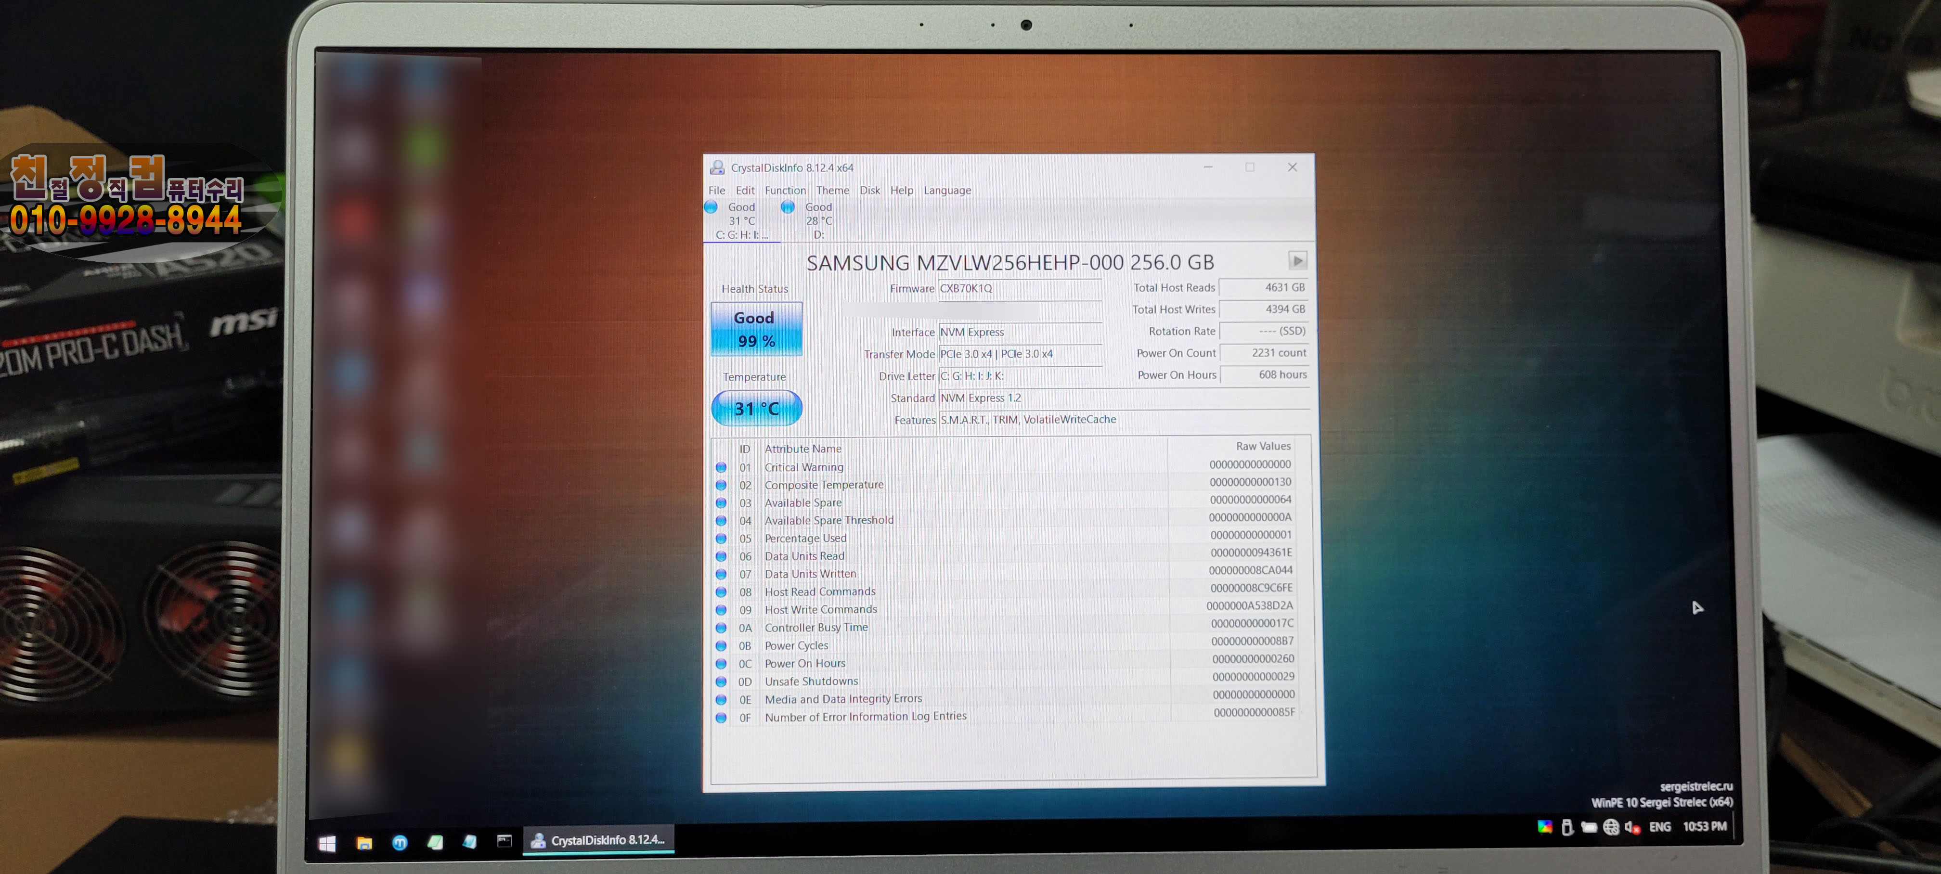The image size is (1941, 874).
Task: Click the network globe tray icon
Action: (x=1611, y=827)
